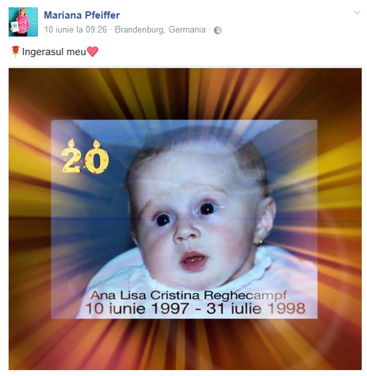Click the number 2 candle graphic
Image resolution: width=367 pixels, height=376 pixels.
pyautogui.click(x=71, y=156)
